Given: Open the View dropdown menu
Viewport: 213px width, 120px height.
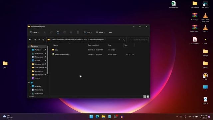Looking at the screenshot, I should [x=100, y=32].
